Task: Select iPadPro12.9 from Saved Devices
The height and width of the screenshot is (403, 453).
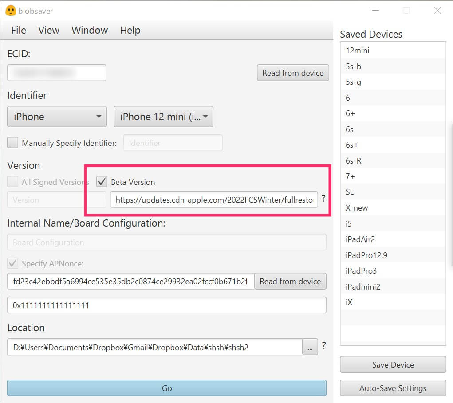Action: pyautogui.click(x=366, y=255)
